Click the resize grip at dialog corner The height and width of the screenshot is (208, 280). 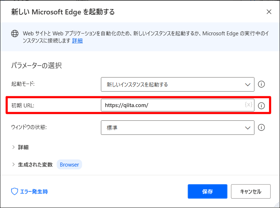(277, 205)
